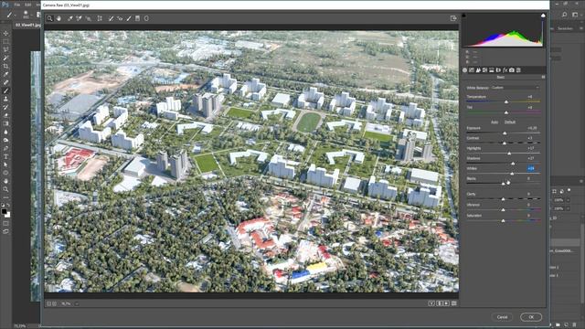Select the White Balance eyedropper tool
The height and width of the screenshot is (329, 585).
(69, 18)
